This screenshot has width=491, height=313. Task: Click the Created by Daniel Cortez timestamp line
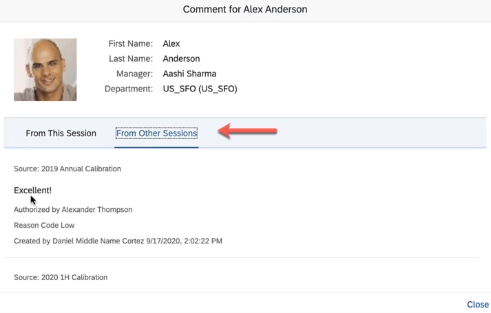118,241
